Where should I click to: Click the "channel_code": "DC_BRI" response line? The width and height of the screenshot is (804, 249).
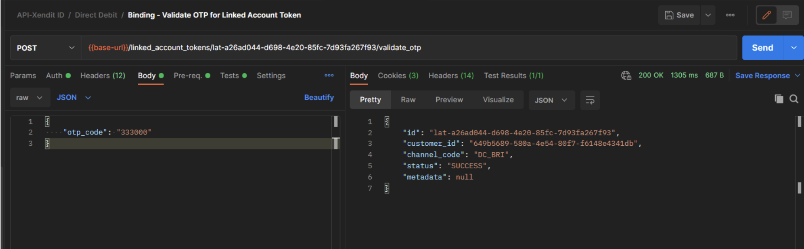[x=458, y=155]
